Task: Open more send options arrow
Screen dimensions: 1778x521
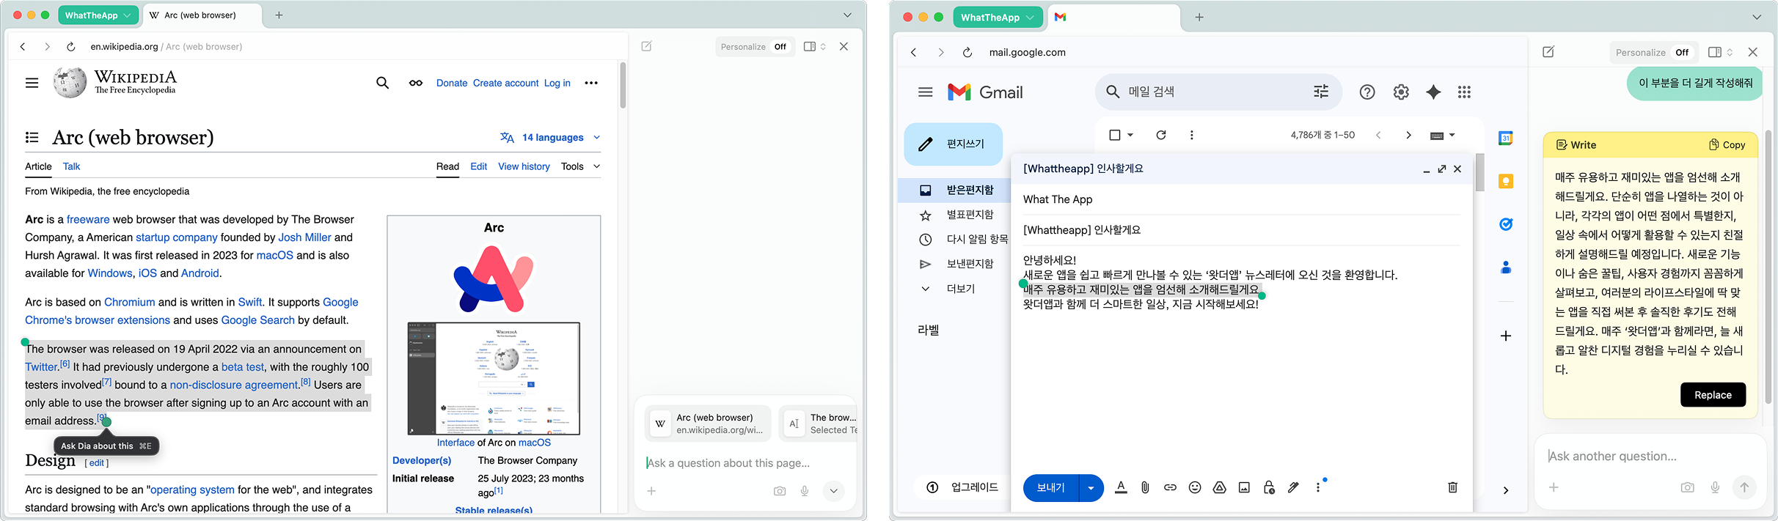Action: pos(1091,487)
